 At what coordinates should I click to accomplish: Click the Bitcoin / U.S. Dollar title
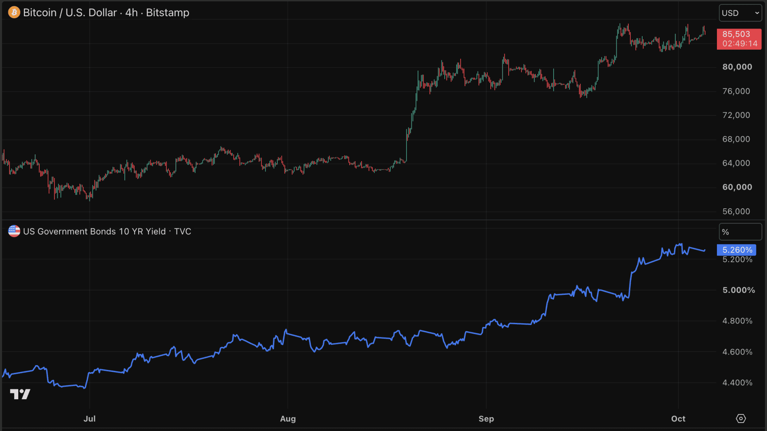106,13
